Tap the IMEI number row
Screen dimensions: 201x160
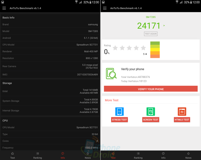coord(50,74)
